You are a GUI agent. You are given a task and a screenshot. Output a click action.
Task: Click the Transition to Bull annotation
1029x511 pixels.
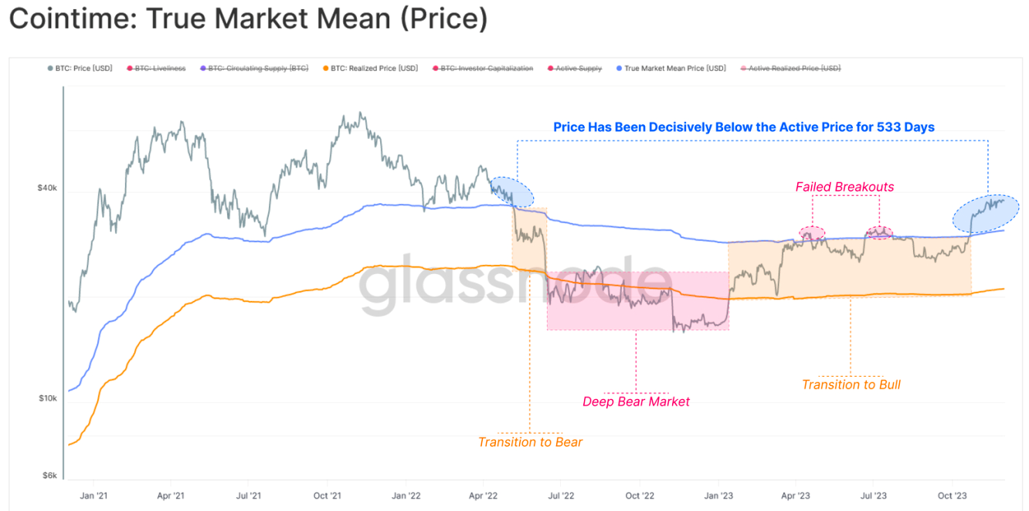(x=851, y=384)
